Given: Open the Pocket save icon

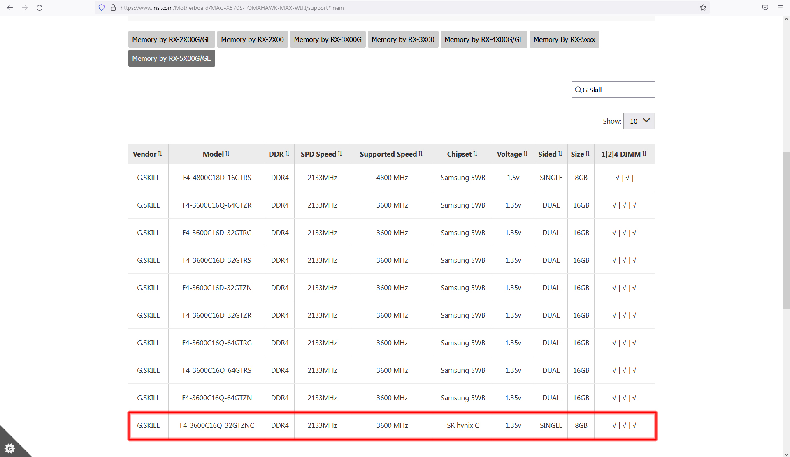Looking at the screenshot, I should click(765, 7).
